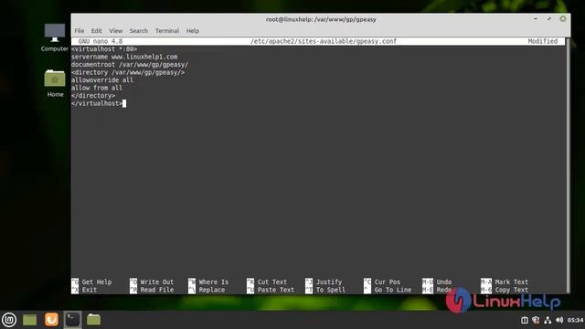Screen dimensions: 585x329
Task: Click the 'Cur Pos' shortcut label
Action: click(x=388, y=282)
